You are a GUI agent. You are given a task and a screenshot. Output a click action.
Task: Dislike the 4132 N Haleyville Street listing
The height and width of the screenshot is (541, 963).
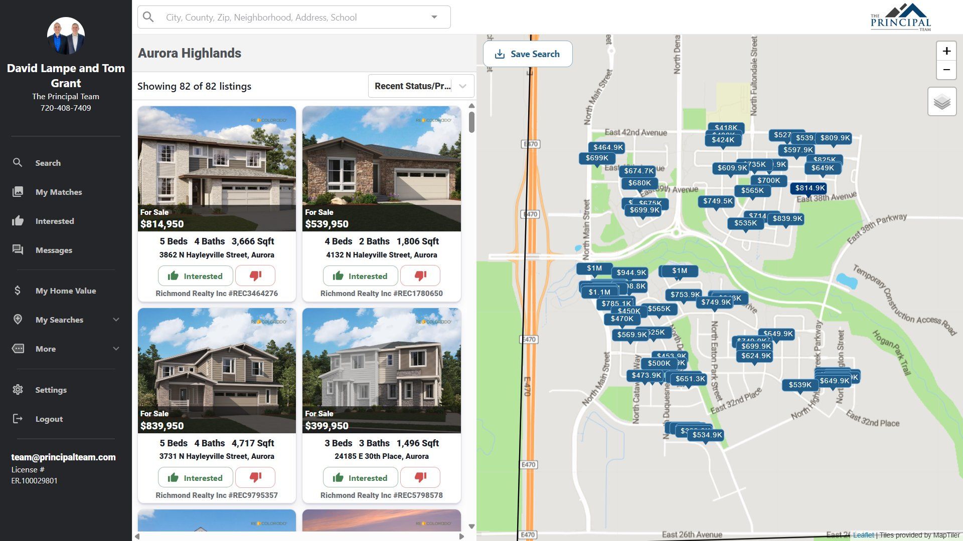pos(420,276)
